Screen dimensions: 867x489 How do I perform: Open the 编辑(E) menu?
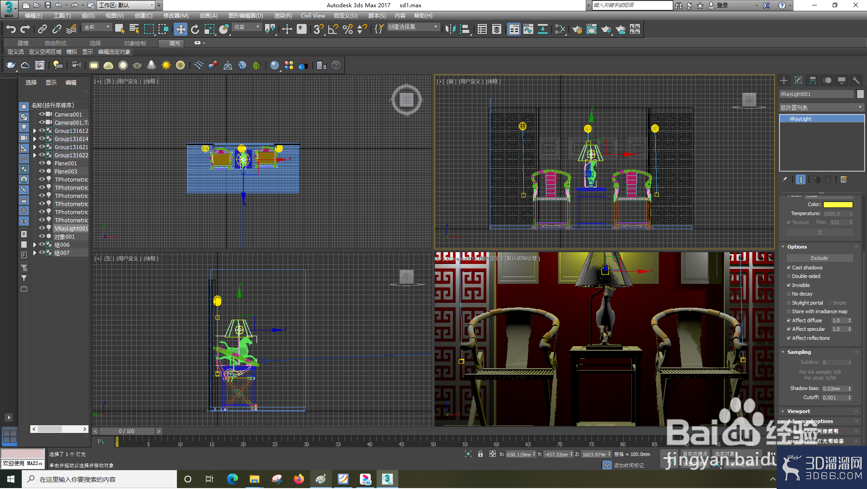(x=33, y=16)
